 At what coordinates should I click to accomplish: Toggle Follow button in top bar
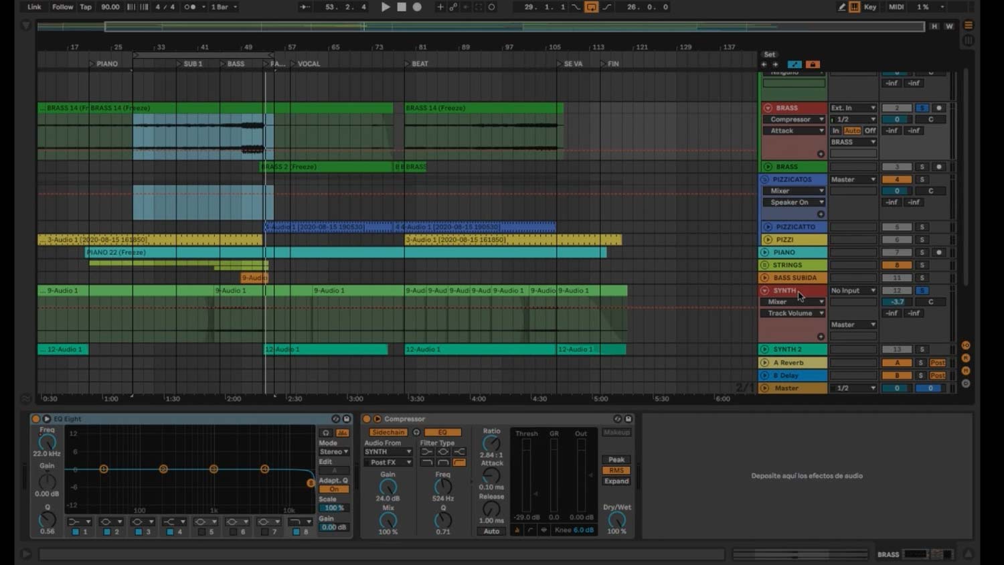(x=63, y=7)
